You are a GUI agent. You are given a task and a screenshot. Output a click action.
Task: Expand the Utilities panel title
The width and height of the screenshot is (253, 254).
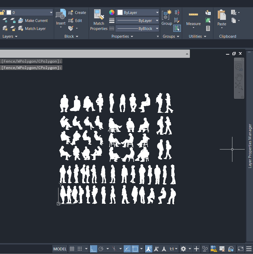197,36
